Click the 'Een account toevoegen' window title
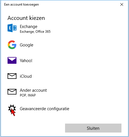Image resolution: width=129 pixels, height=137 pixels. [21, 4]
